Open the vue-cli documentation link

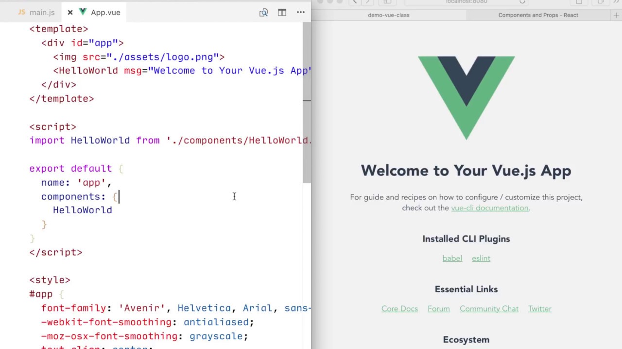click(489, 208)
